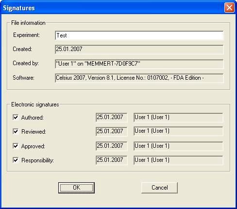Focus the Experiment name field
The image size is (237, 209).
139,35
